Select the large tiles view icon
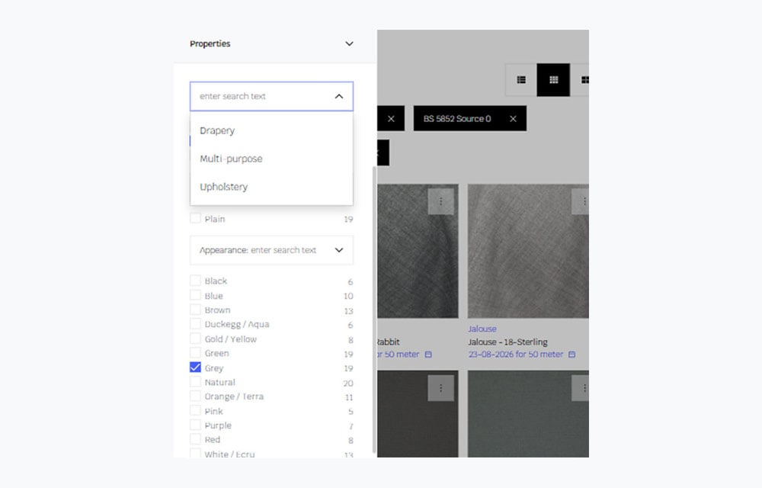 tap(584, 80)
